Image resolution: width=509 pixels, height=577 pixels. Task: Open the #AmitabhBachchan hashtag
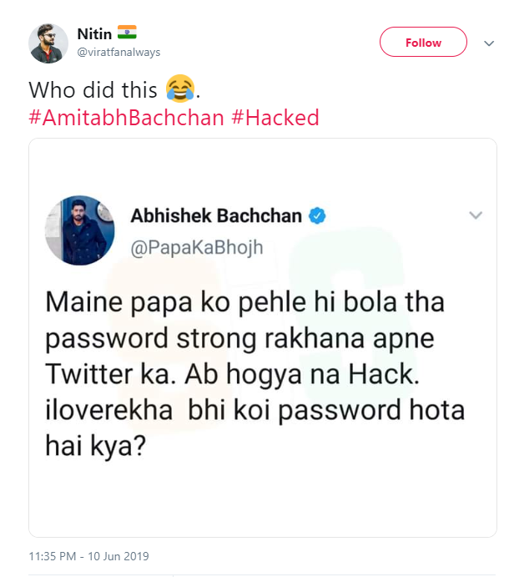(127, 117)
